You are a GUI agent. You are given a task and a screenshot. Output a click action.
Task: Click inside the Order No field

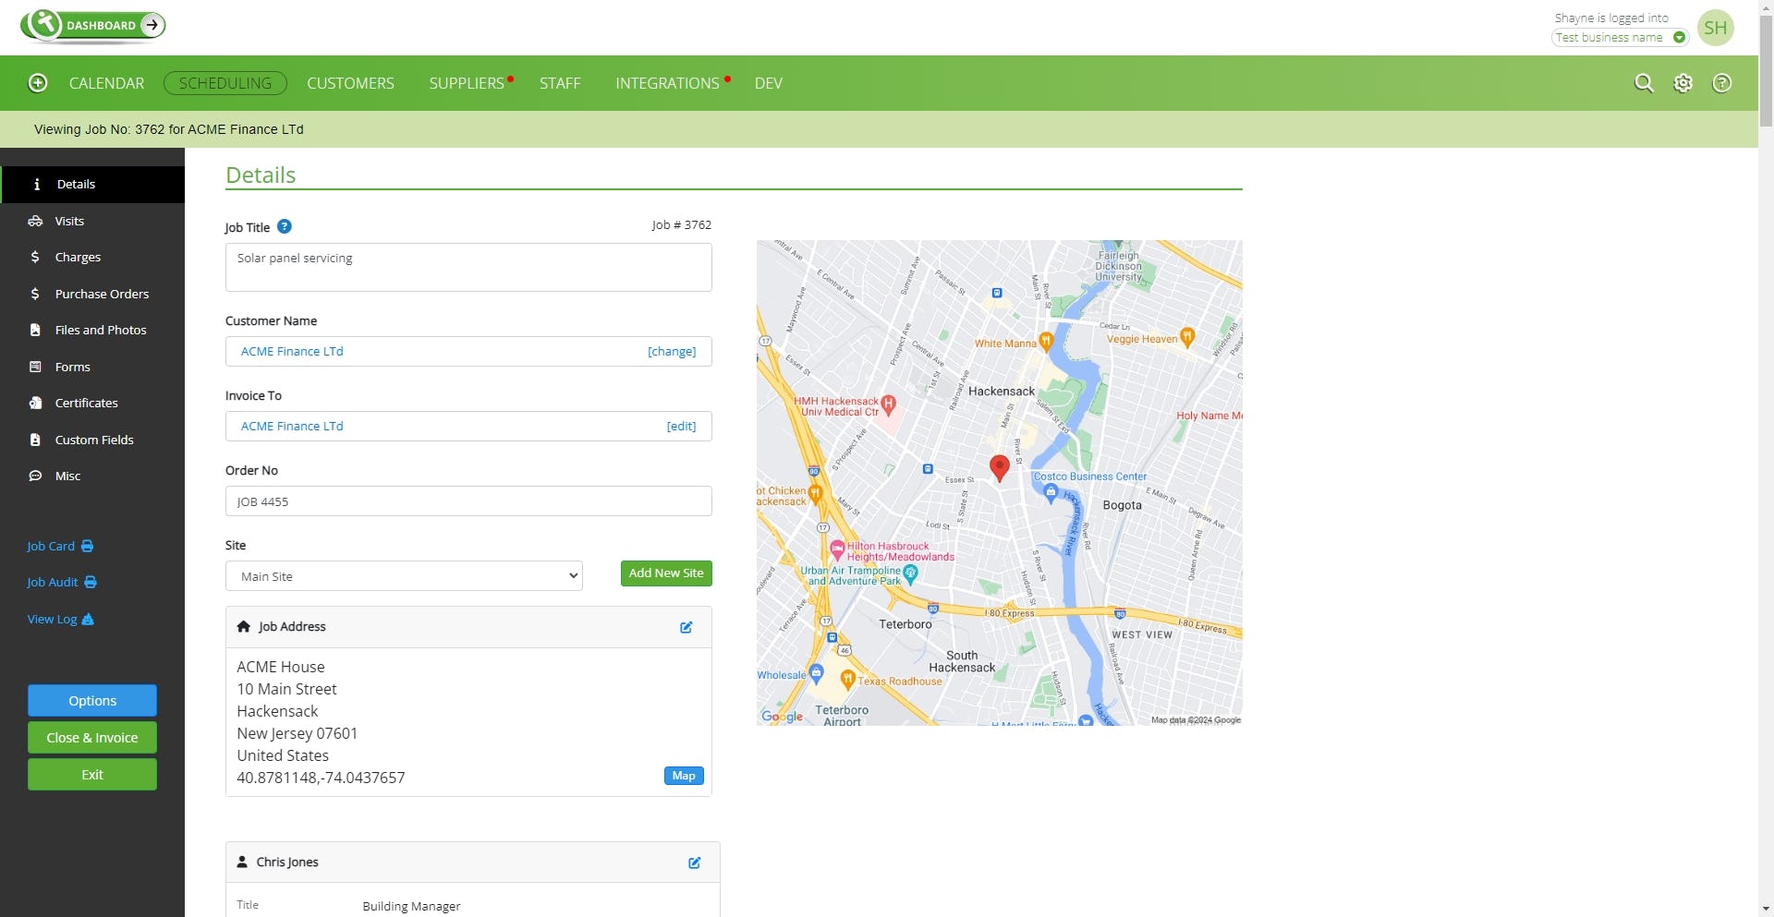click(x=468, y=501)
